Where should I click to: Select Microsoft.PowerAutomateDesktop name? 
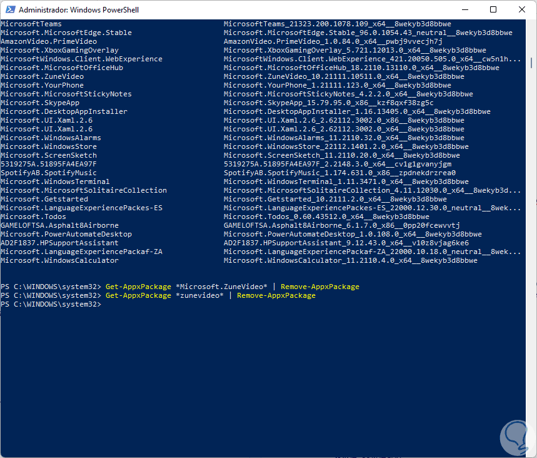66,234
